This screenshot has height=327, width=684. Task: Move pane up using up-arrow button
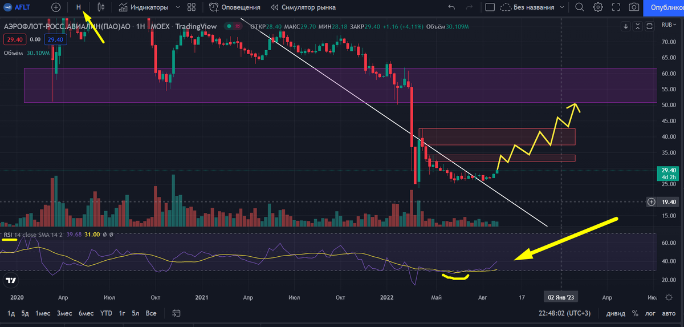[x=638, y=26]
